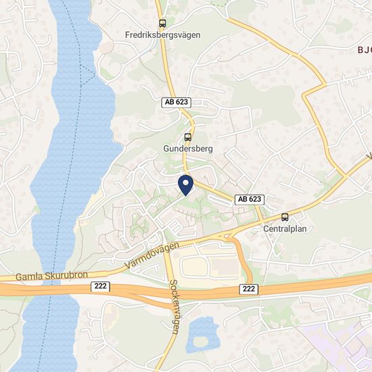Viewport: 372px width, 372px height.
Task: Click the AB 623 road shield near Fredriksbergsvägen
Action: coord(177,102)
